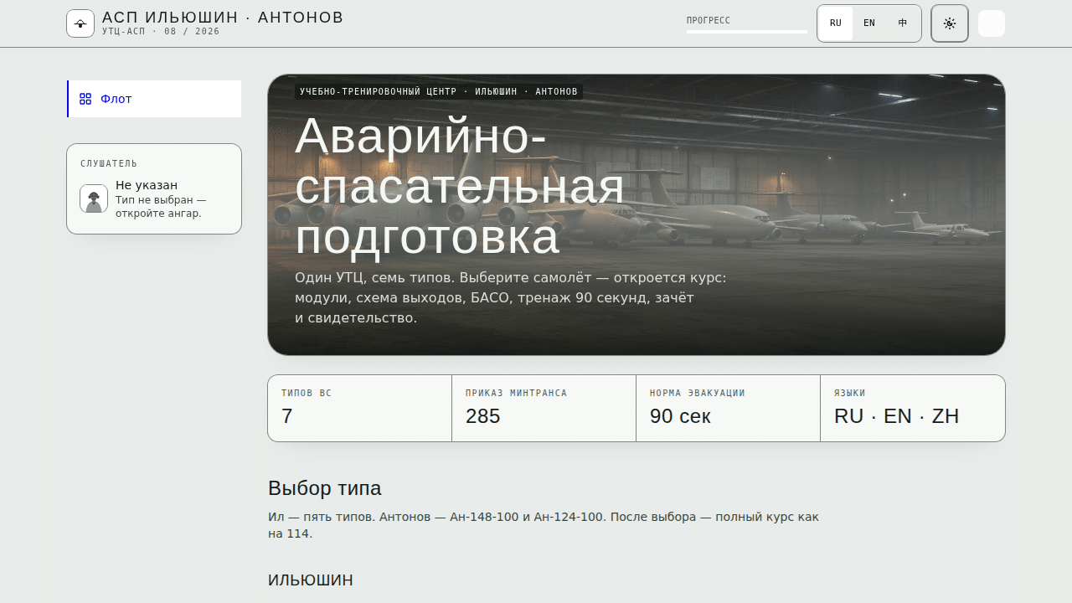
Task: Click the НОРМА ЭВАКУАЦИИ value 90 сек
Action: coord(680,416)
